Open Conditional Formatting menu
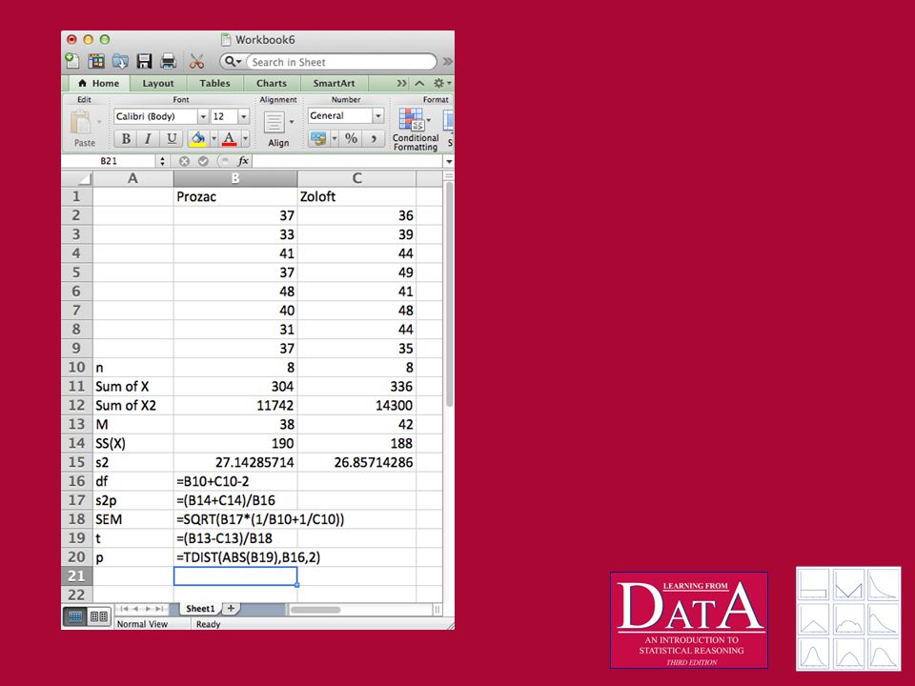915x686 pixels. pos(416,130)
